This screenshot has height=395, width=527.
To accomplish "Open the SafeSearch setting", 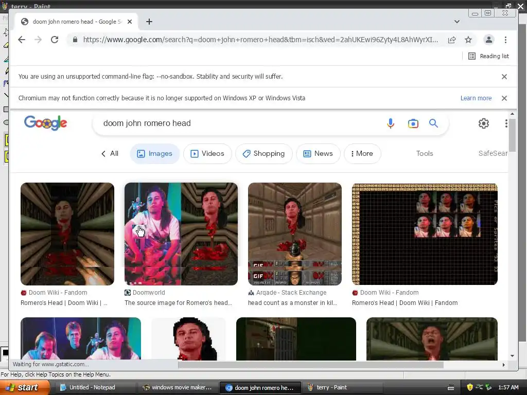I will [493, 153].
